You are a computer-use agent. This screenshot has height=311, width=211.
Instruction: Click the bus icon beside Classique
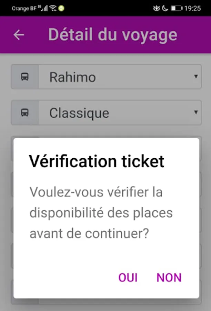tap(25, 113)
